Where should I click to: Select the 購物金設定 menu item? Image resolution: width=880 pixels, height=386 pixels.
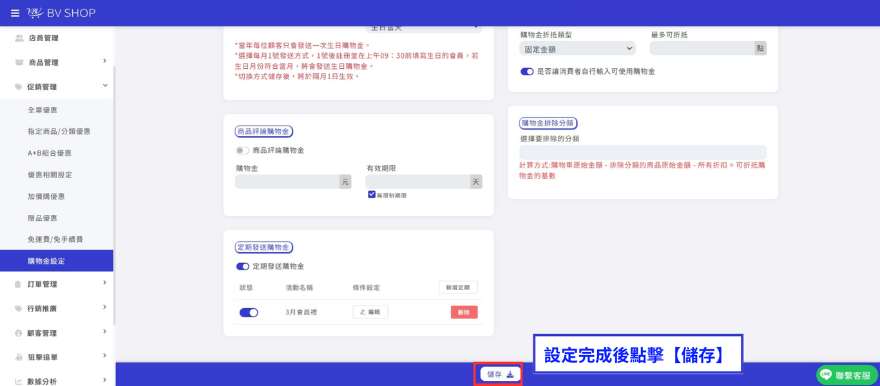tap(57, 261)
